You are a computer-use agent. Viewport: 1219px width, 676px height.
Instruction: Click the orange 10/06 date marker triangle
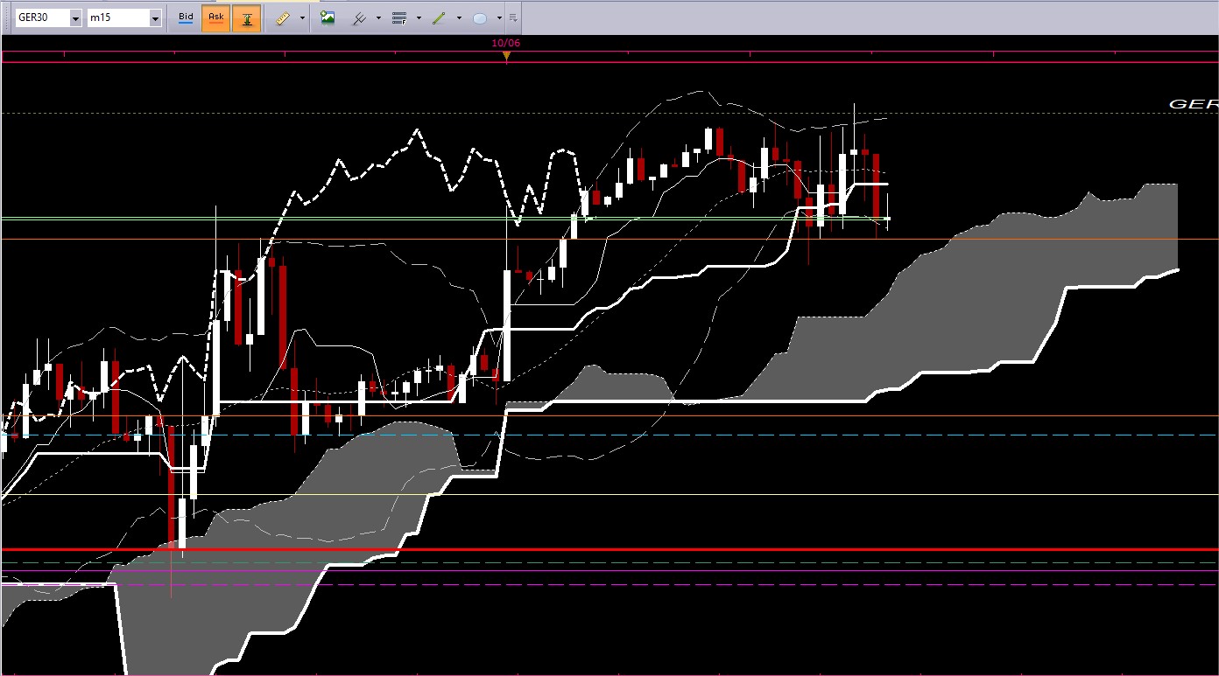tap(506, 56)
